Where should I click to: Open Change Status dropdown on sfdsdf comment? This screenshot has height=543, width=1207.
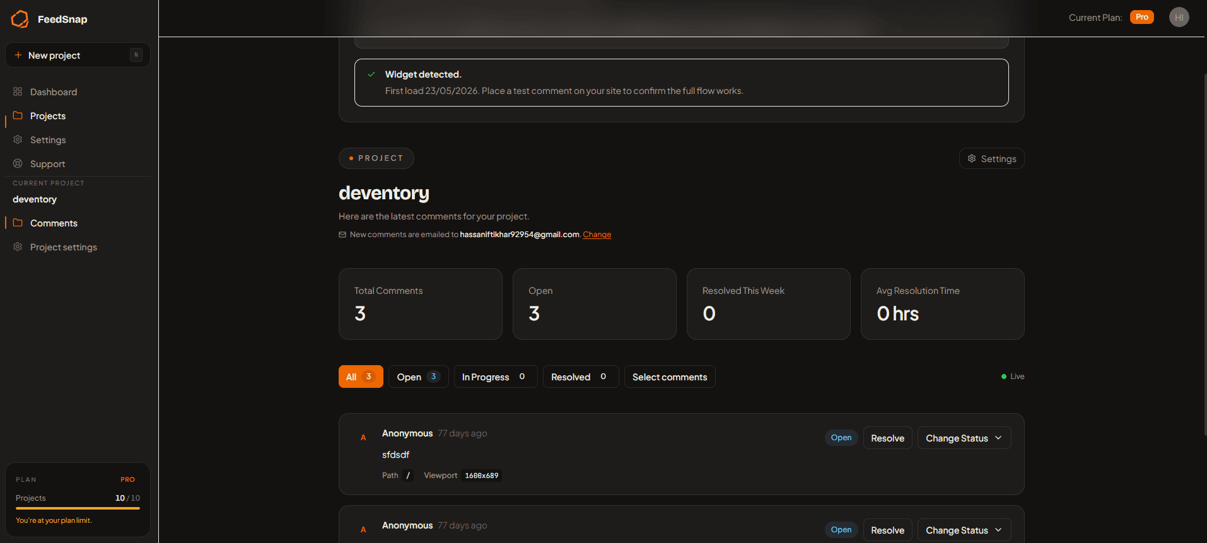pyautogui.click(x=964, y=438)
